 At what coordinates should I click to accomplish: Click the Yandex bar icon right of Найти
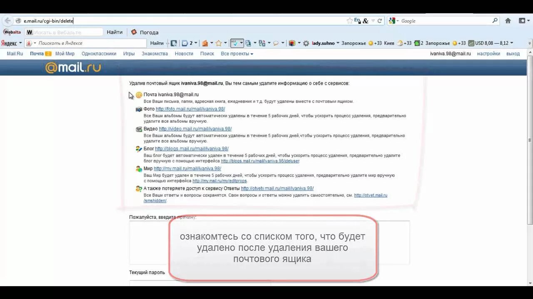(174, 43)
